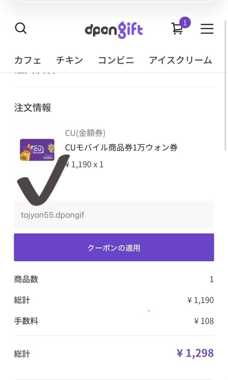Open the shopping cart icon
Image resolution: width=228 pixels, height=380 pixels.
[x=177, y=29]
